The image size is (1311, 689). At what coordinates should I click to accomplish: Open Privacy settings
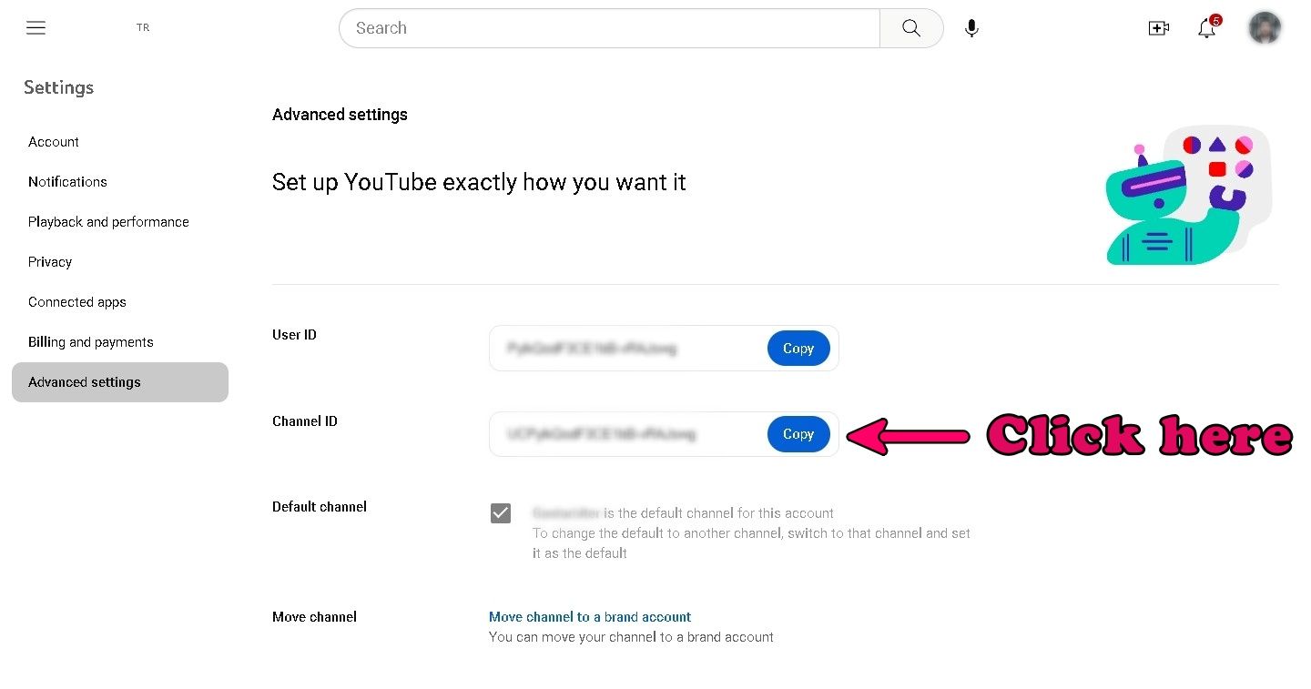tap(50, 262)
